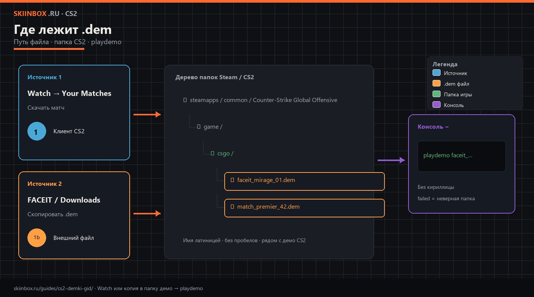The height and width of the screenshot is (297, 534).
Task: Click the failed = неверная папка note
Action: pos(446,199)
